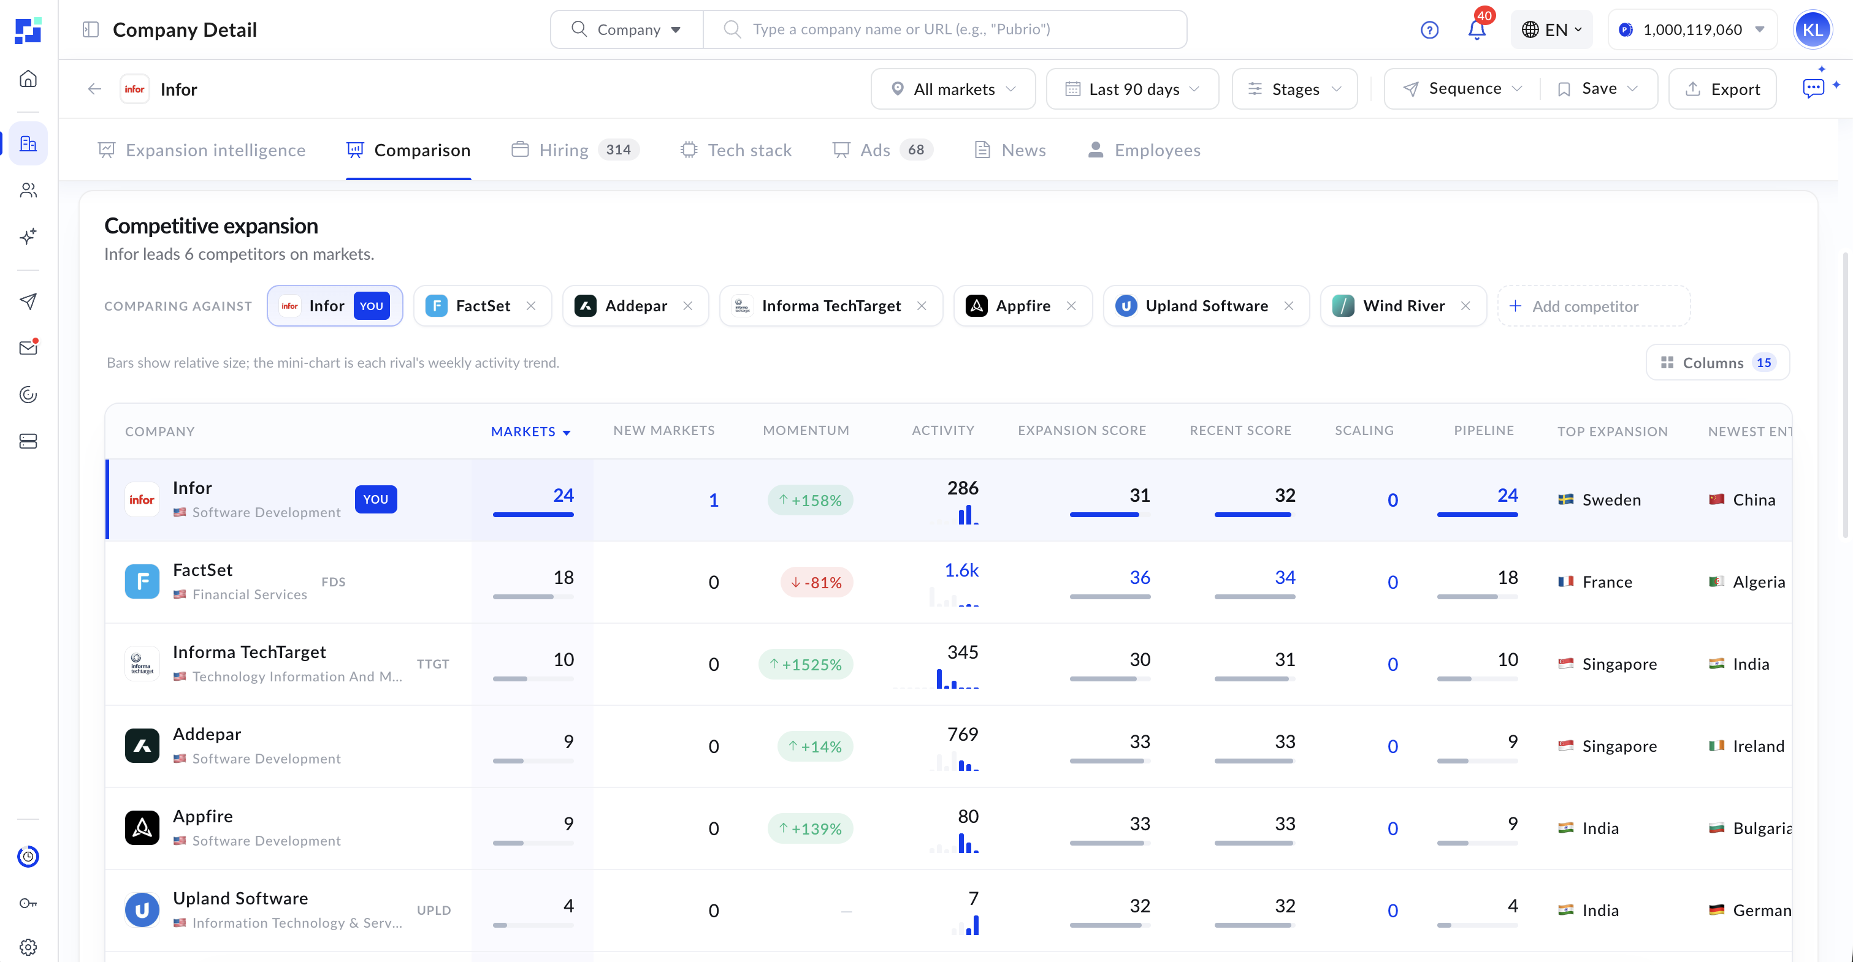Open the mail inbox icon in sidebar
1853x962 pixels.
(x=28, y=348)
